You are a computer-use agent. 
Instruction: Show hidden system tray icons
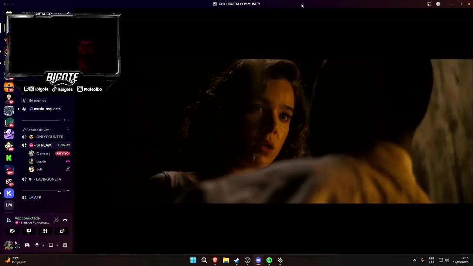point(414,260)
